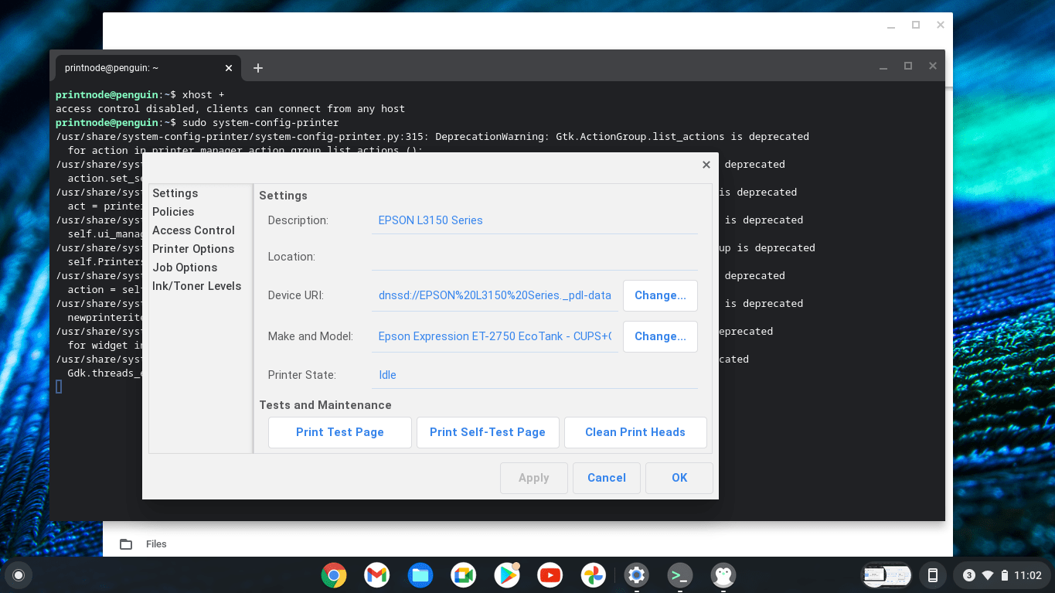Click Files label in background window

(156, 544)
